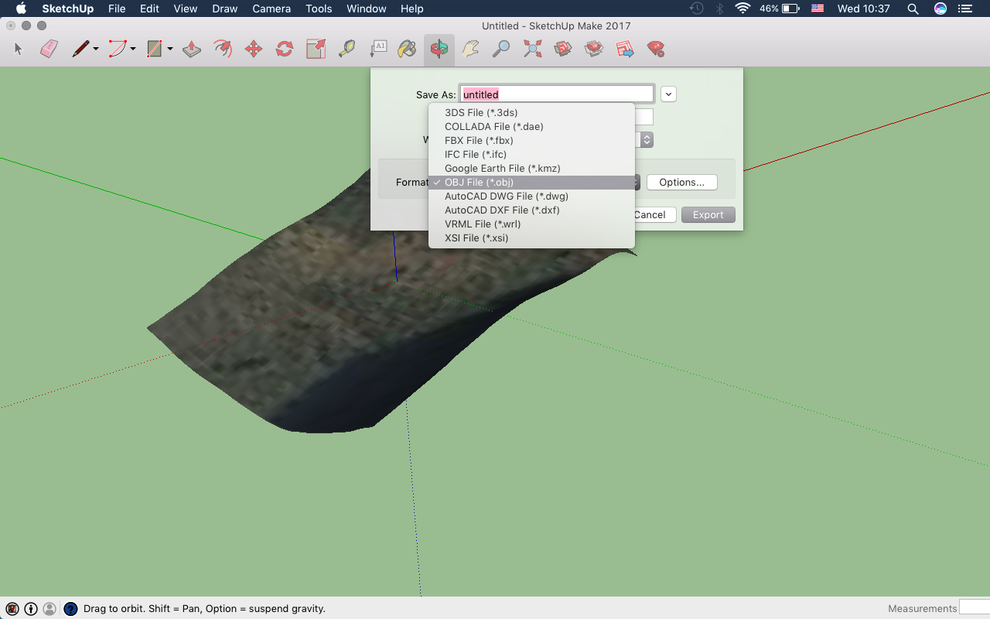The height and width of the screenshot is (619, 990).
Task: Open the Arc tool variants arrow
Action: tap(133, 50)
